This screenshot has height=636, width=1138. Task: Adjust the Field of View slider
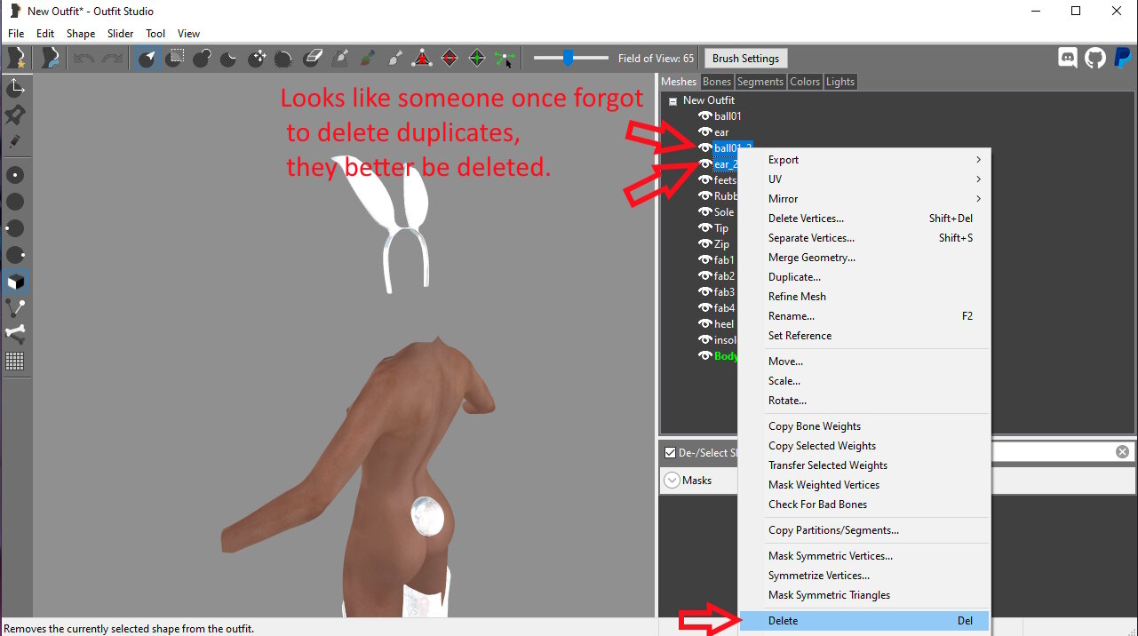tap(569, 59)
